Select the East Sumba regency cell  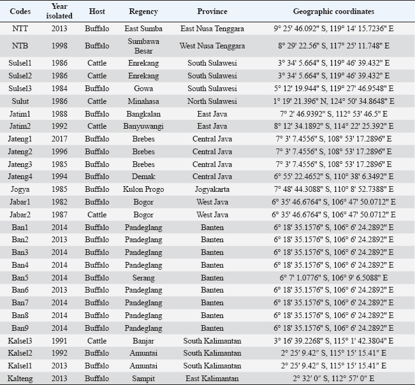pyautogui.click(x=143, y=29)
